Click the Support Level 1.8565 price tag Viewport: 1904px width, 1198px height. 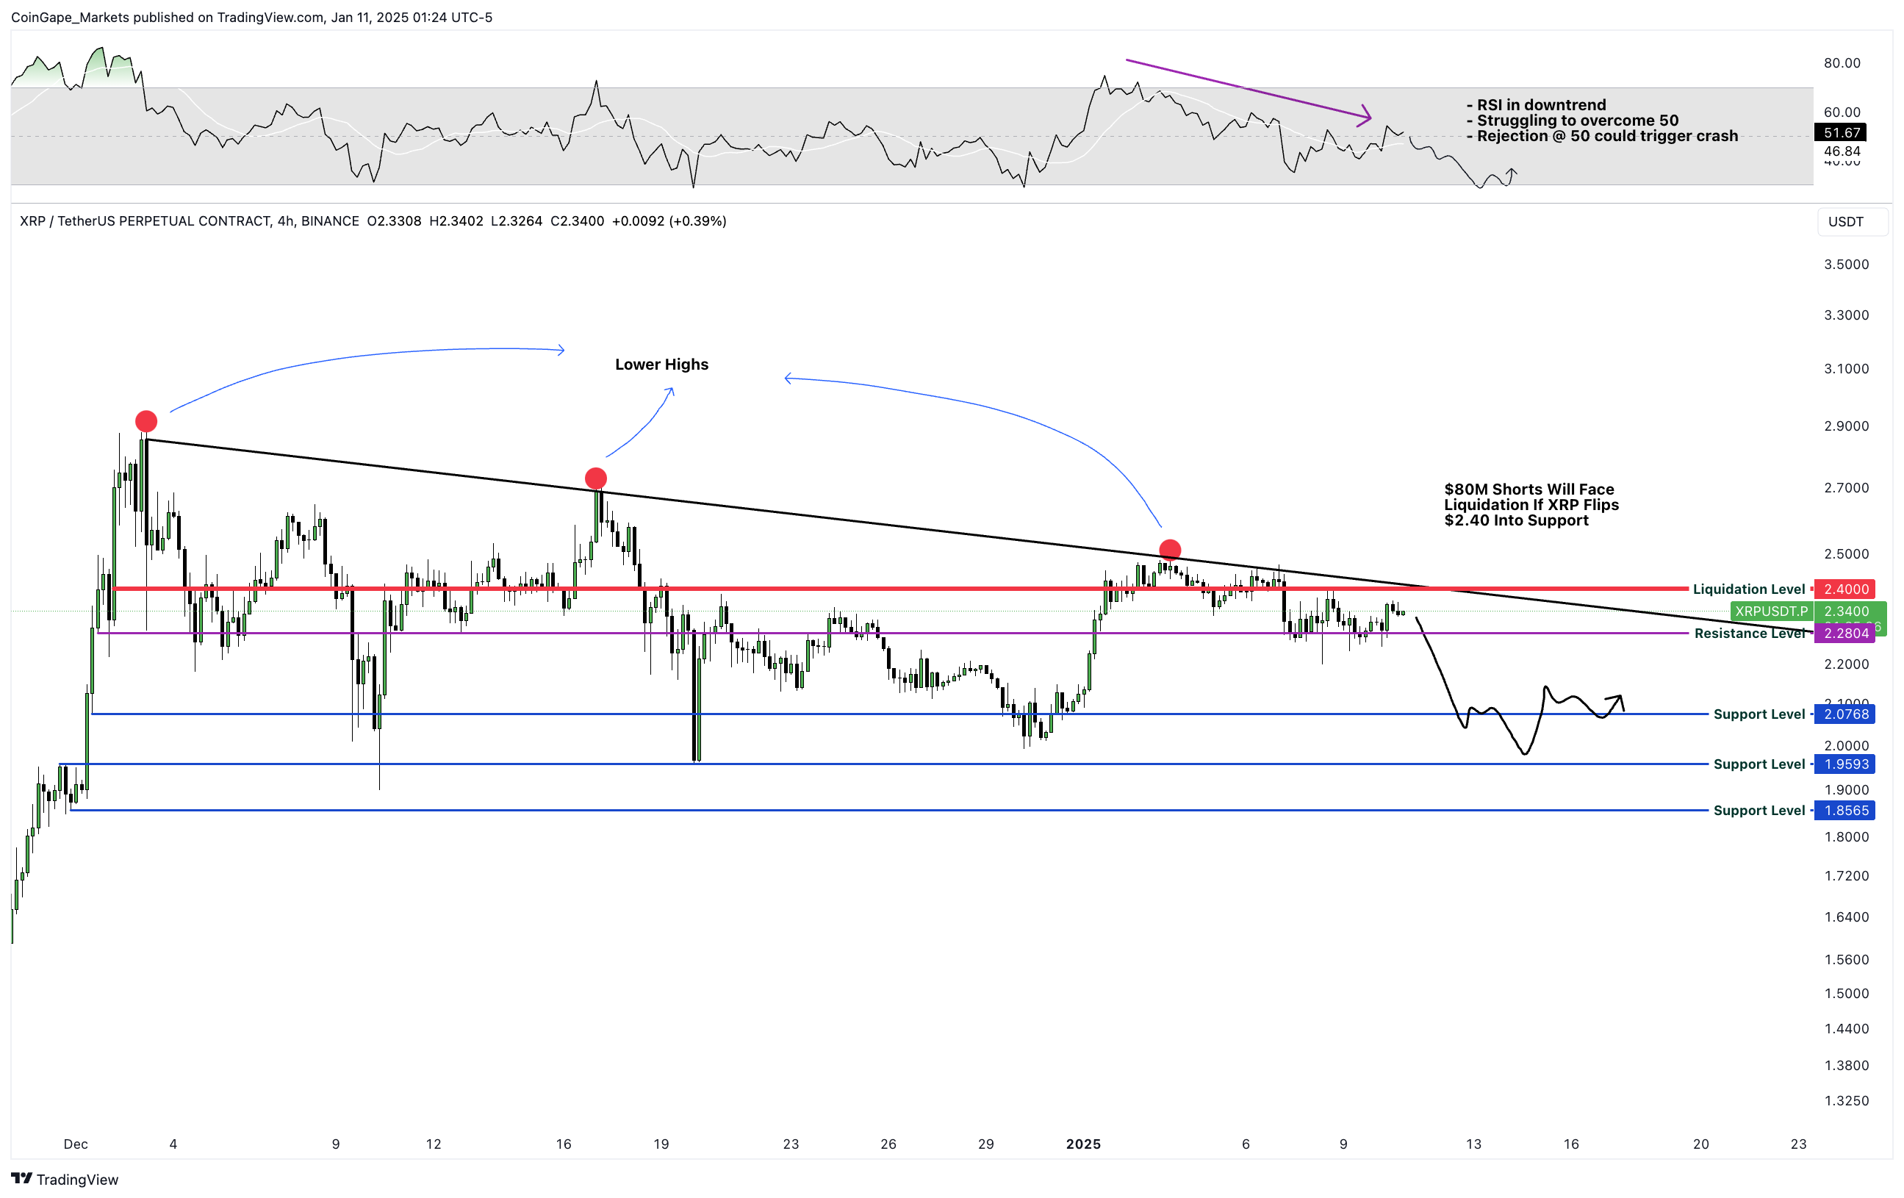[x=1845, y=810]
